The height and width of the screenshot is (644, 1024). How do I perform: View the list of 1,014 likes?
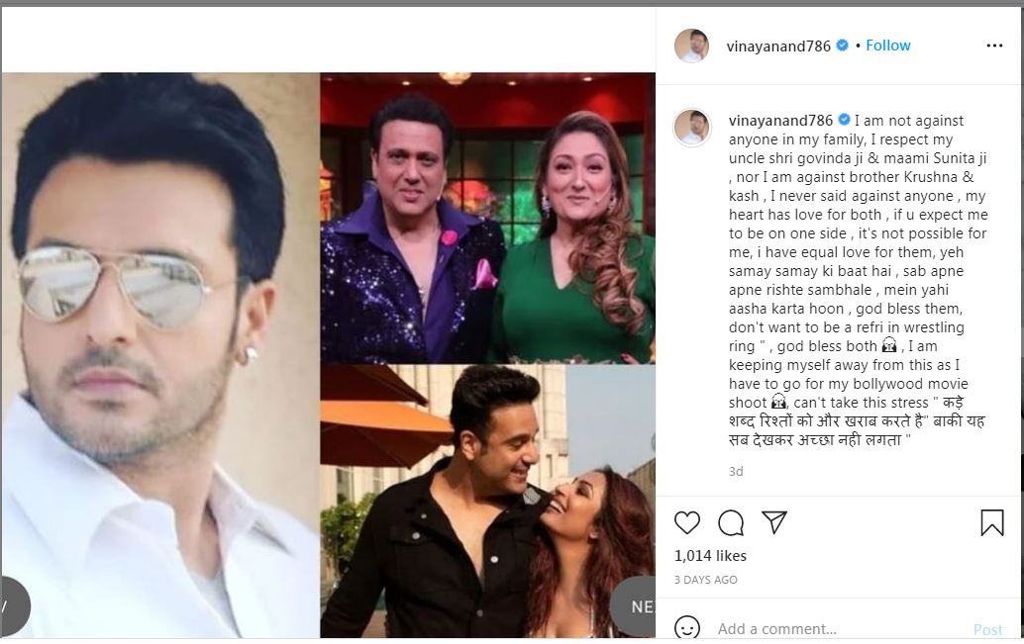coord(710,556)
